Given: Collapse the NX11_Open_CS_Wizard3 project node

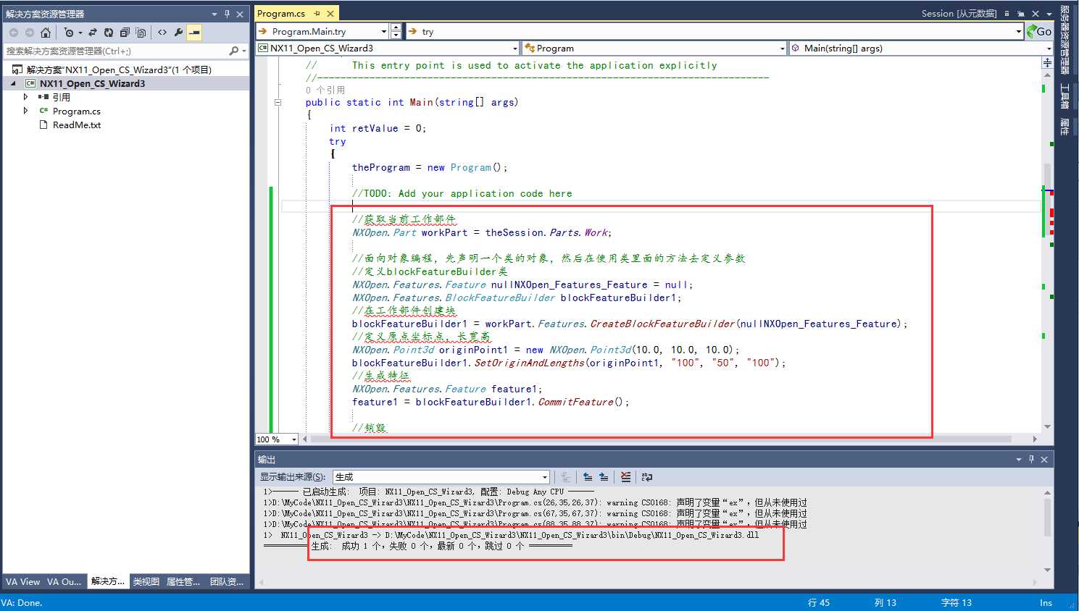Looking at the screenshot, I should (13, 83).
